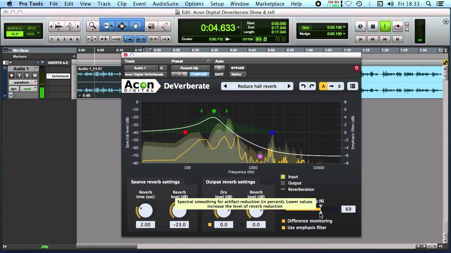The height and width of the screenshot is (253, 451).
Task: Toggle Difference monitoring checkbox
Action: pyautogui.click(x=283, y=221)
